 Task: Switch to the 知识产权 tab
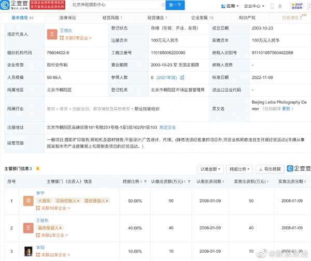pyautogui.click(x=247, y=18)
